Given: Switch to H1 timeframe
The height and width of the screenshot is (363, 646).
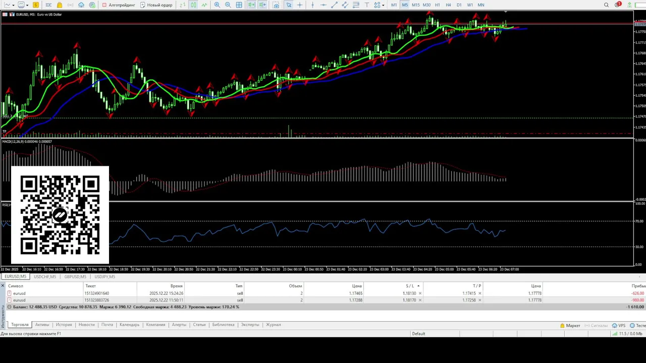Looking at the screenshot, I should pos(438,5).
